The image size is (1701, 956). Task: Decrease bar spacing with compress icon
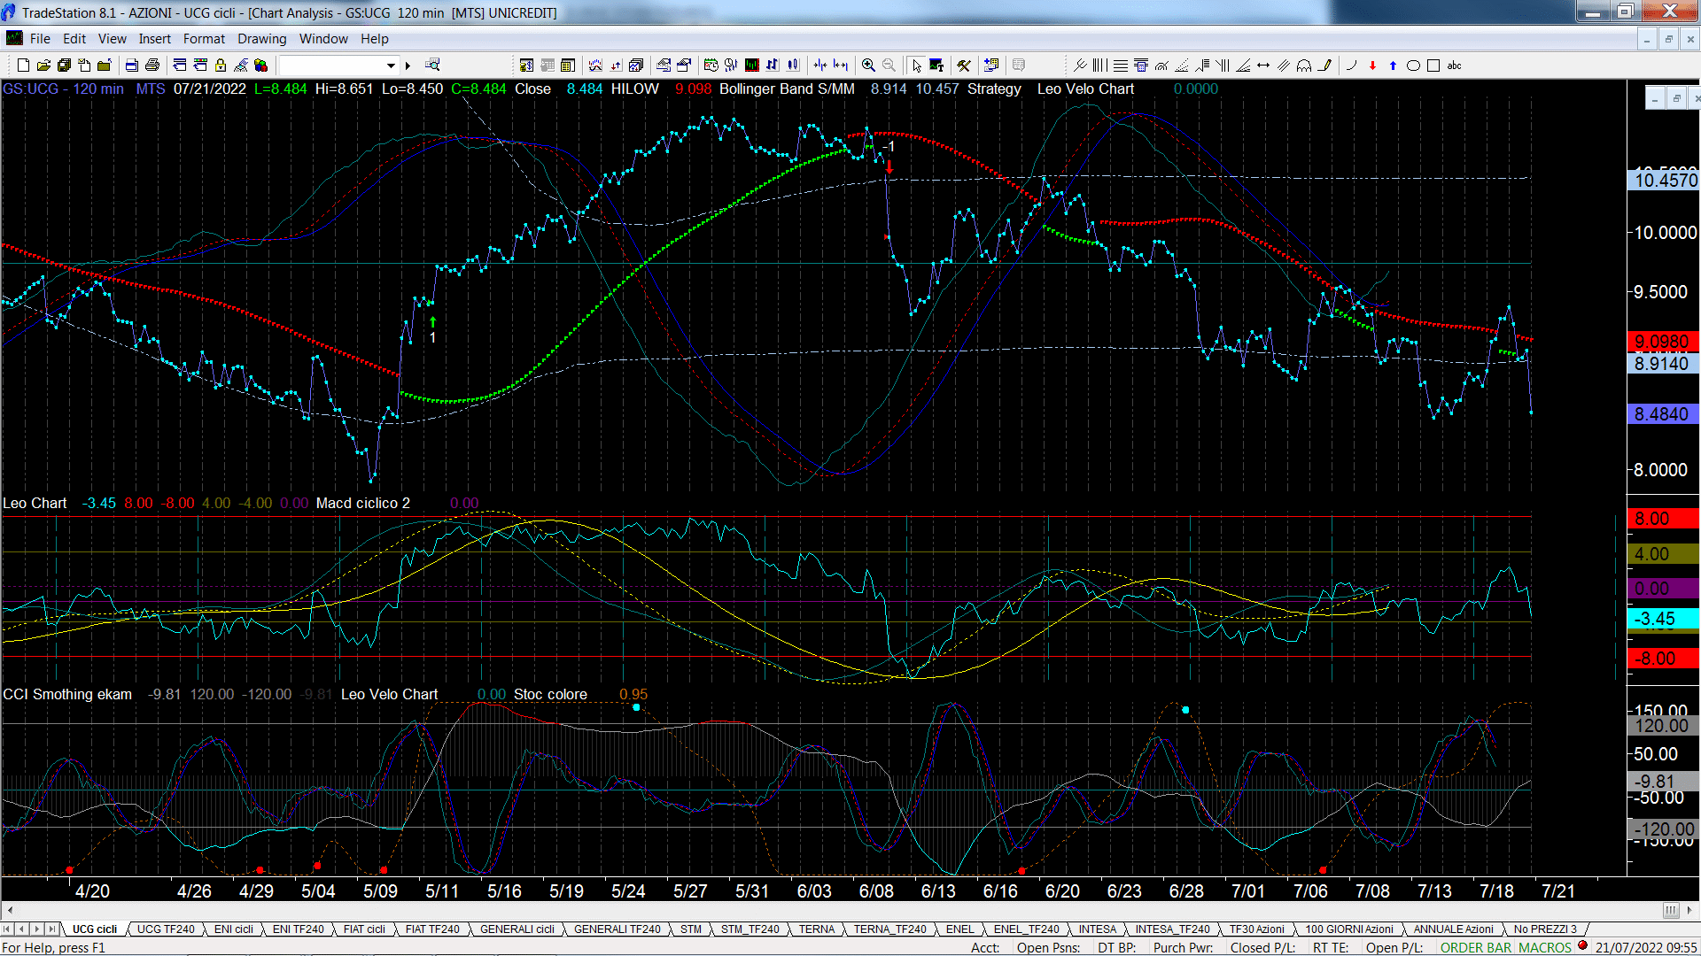tap(820, 66)
